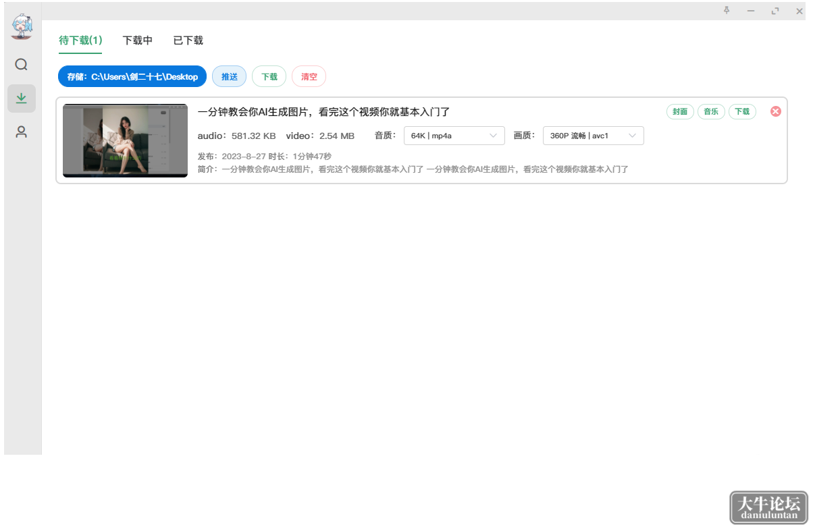Click the 下载 button beside 推送
This screenshot has height=529, width=813.
tap(269, 77)
